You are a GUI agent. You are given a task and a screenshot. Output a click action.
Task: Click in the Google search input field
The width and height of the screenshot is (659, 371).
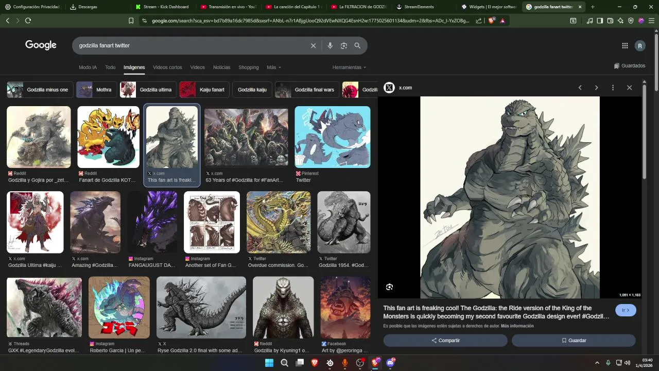click(x=190, y=46)
